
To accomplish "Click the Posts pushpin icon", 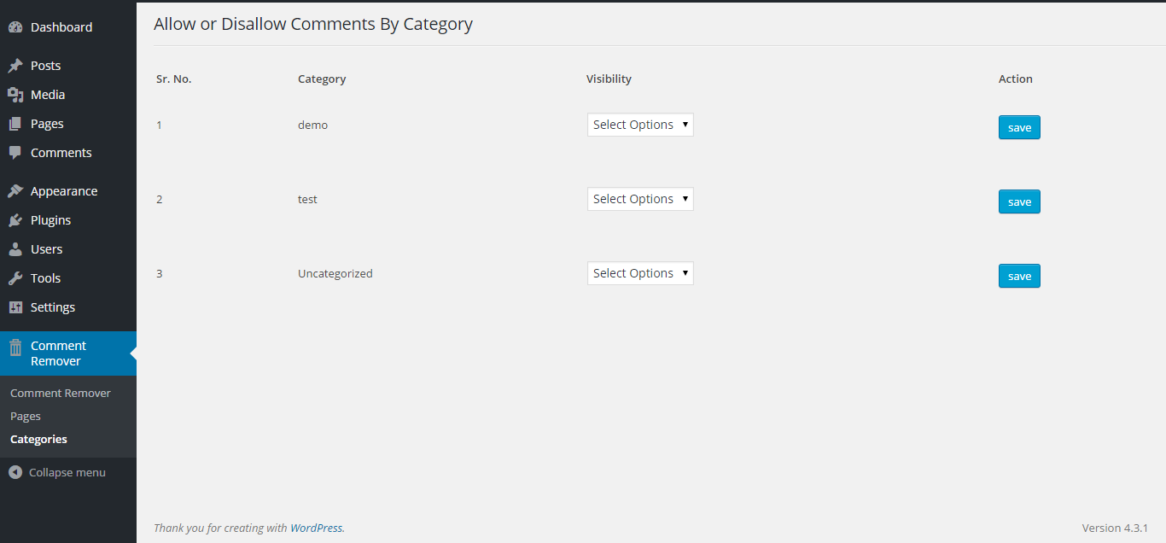I will coord(15,66).
